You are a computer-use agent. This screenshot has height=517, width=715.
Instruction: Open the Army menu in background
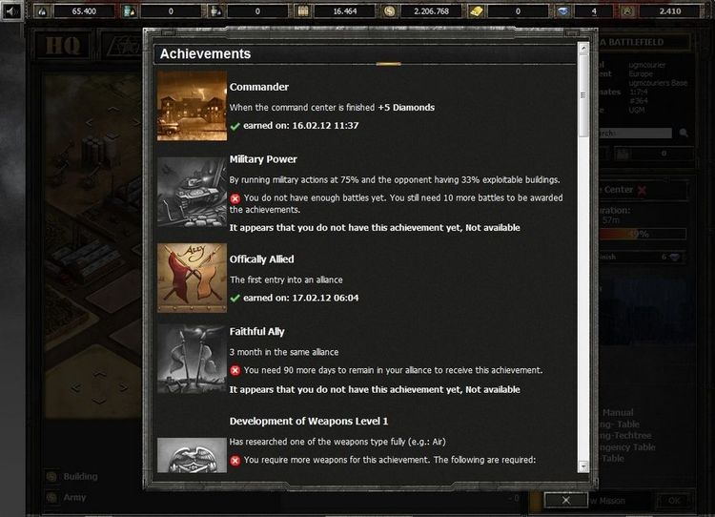pos(74,497)
